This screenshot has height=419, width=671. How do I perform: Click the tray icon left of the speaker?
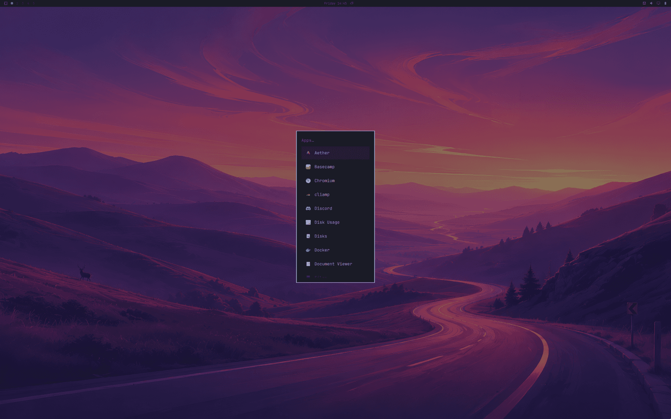coord(644,3)
